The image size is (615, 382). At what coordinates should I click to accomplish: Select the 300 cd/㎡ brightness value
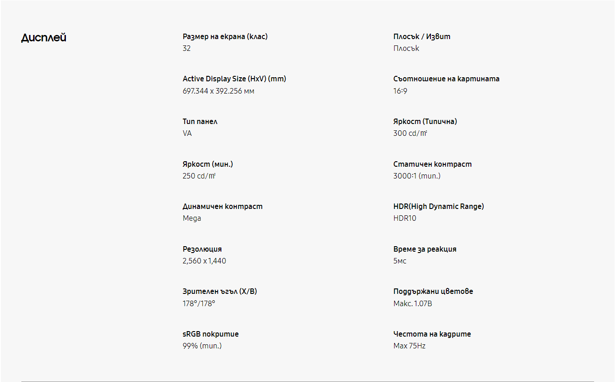(410, 134)
